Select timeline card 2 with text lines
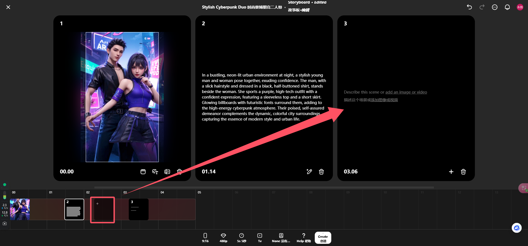The height and width of the screenshot is (246, 528). pos(74,209)
